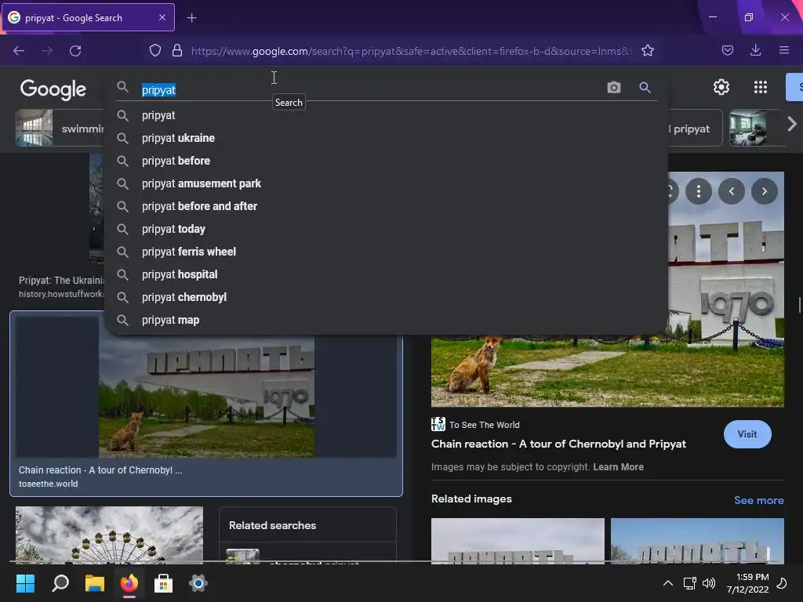Click See more related images
Image resolution: width=803 pixels, height=602 pixels.
click(758, 500)
